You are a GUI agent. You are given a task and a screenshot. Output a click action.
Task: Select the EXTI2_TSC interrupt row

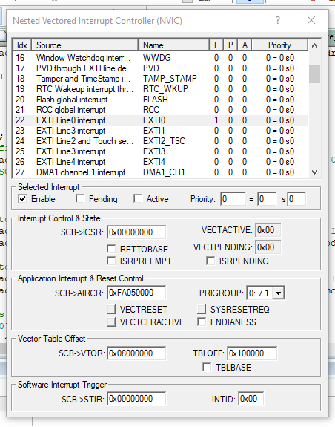[161, 141]
